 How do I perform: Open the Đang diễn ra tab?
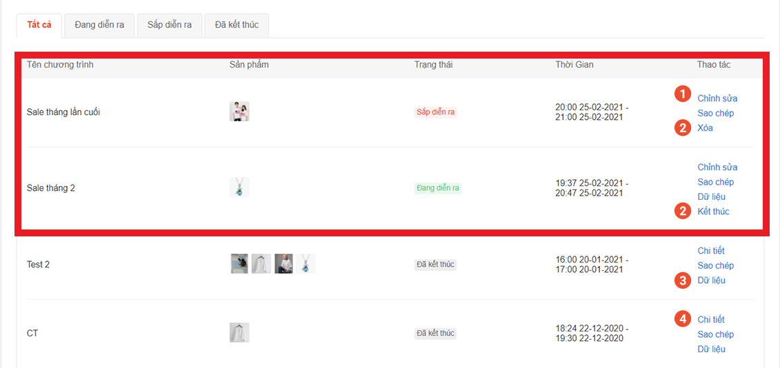click(x=99, y=25)
